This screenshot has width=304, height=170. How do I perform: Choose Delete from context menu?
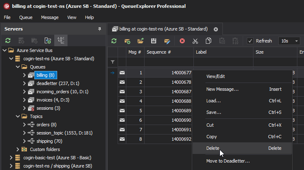[242, 148]
